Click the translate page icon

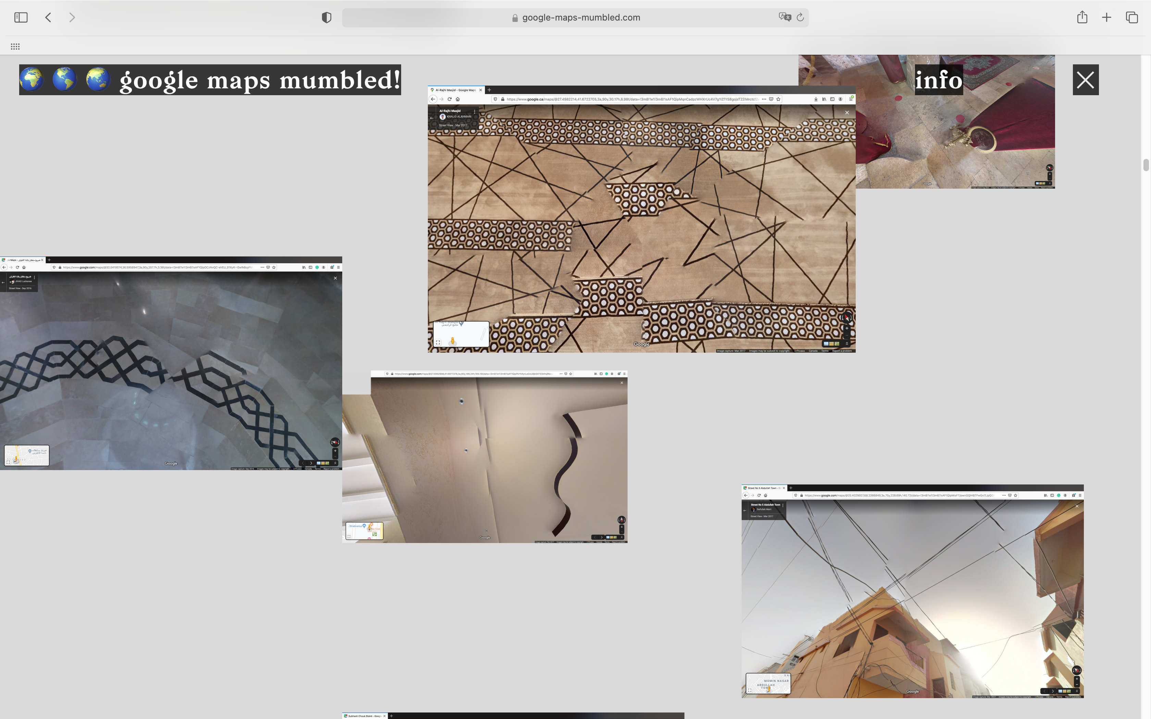click(784, 17)
